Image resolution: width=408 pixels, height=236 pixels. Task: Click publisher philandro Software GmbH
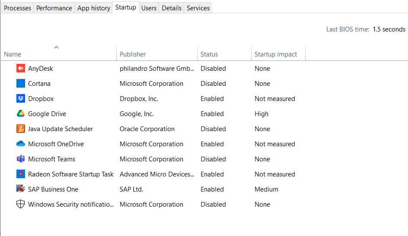[157, 69]
